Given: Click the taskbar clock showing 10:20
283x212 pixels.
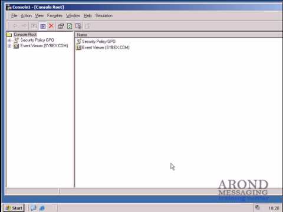Looking at the screenshot, I should tap(274, 208).
